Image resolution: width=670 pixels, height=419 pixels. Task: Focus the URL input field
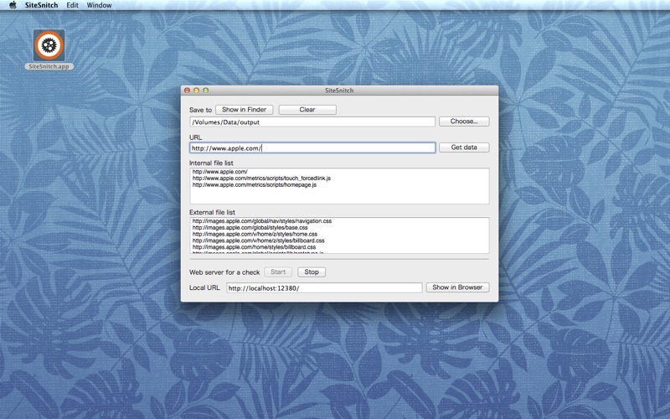312,148
